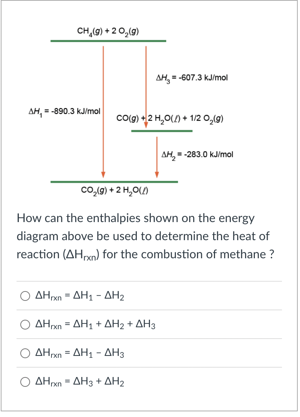The height and width of the screenshot is (417, 300).
Task: Click the top green energy level line
Action: pyautogui.click(x=108, y=40)
